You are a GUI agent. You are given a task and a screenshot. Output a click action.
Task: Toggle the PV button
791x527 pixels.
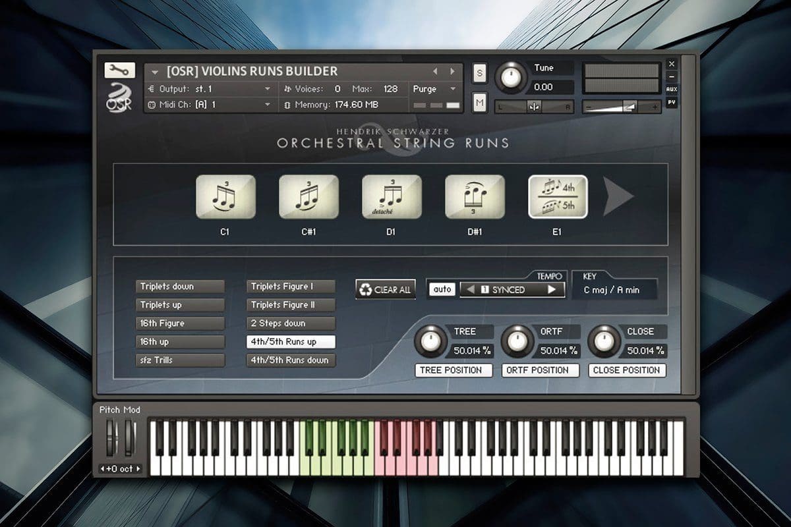(672, 102)
